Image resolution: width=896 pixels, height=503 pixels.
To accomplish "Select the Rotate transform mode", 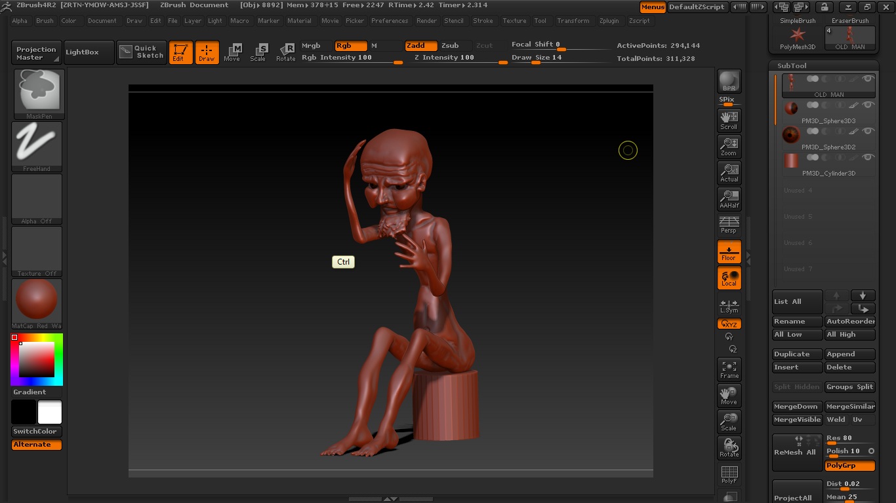I will point(285,52).
